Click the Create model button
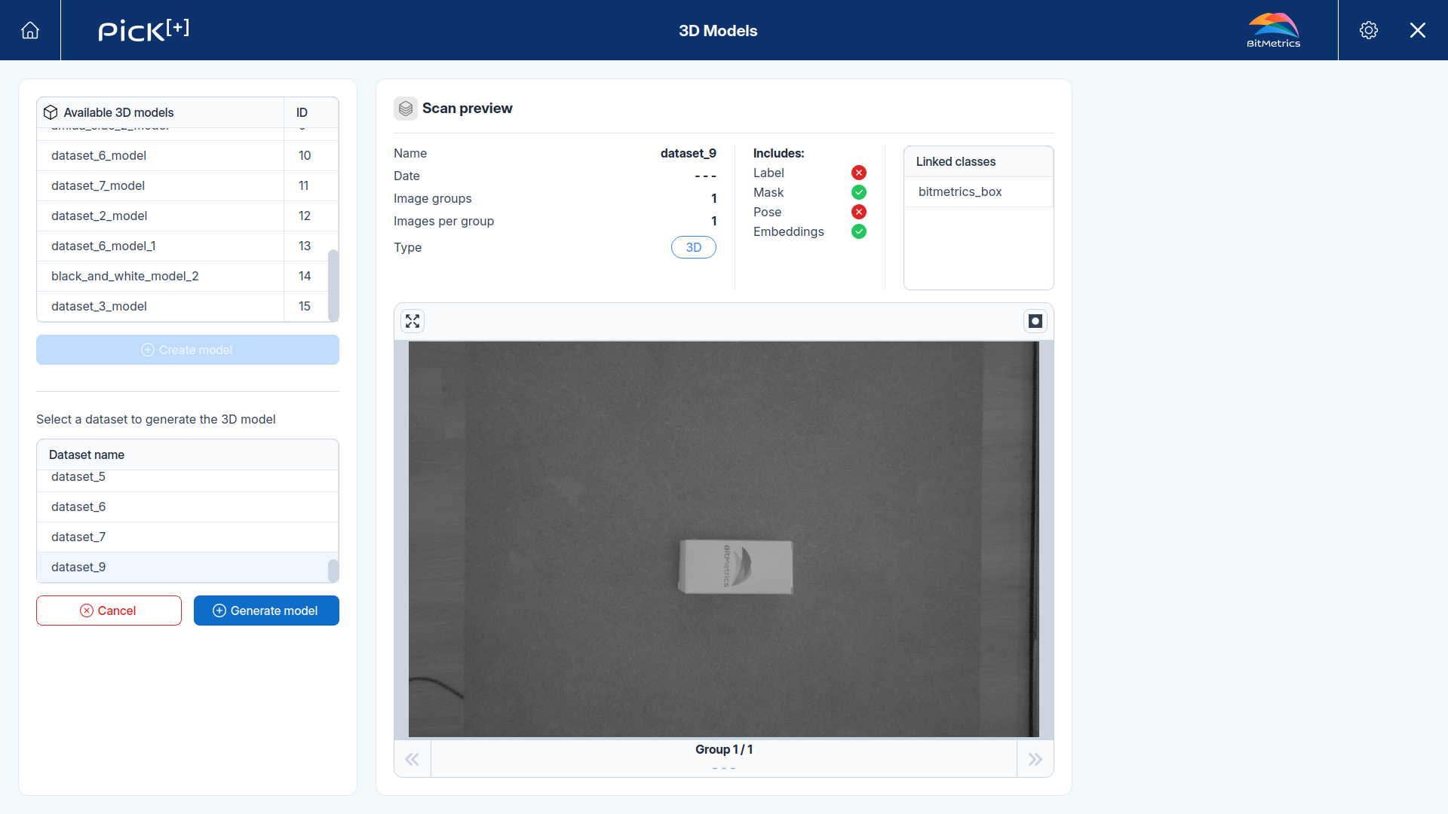This screenshot has width=1448, height=814. 188,350
